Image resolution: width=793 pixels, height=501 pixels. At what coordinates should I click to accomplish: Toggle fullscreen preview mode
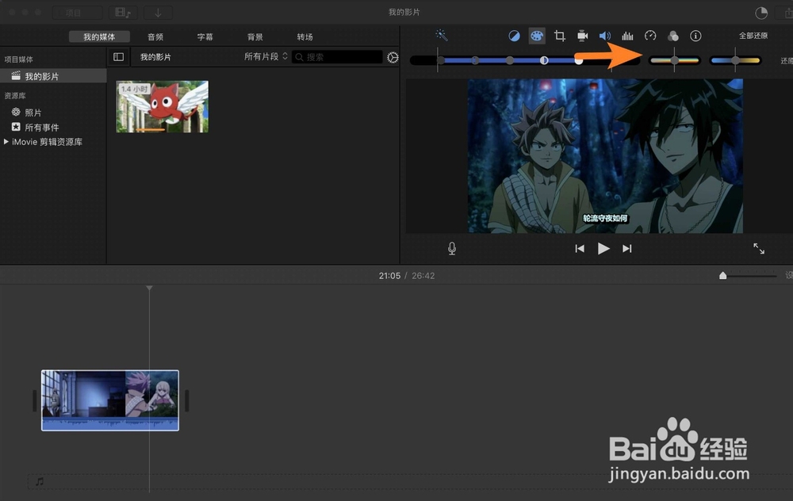point(759,248)
